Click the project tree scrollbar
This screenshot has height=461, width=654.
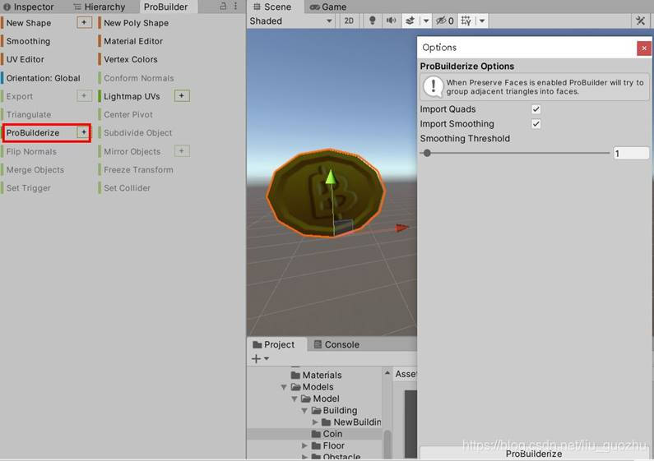[x=387, y=443]
